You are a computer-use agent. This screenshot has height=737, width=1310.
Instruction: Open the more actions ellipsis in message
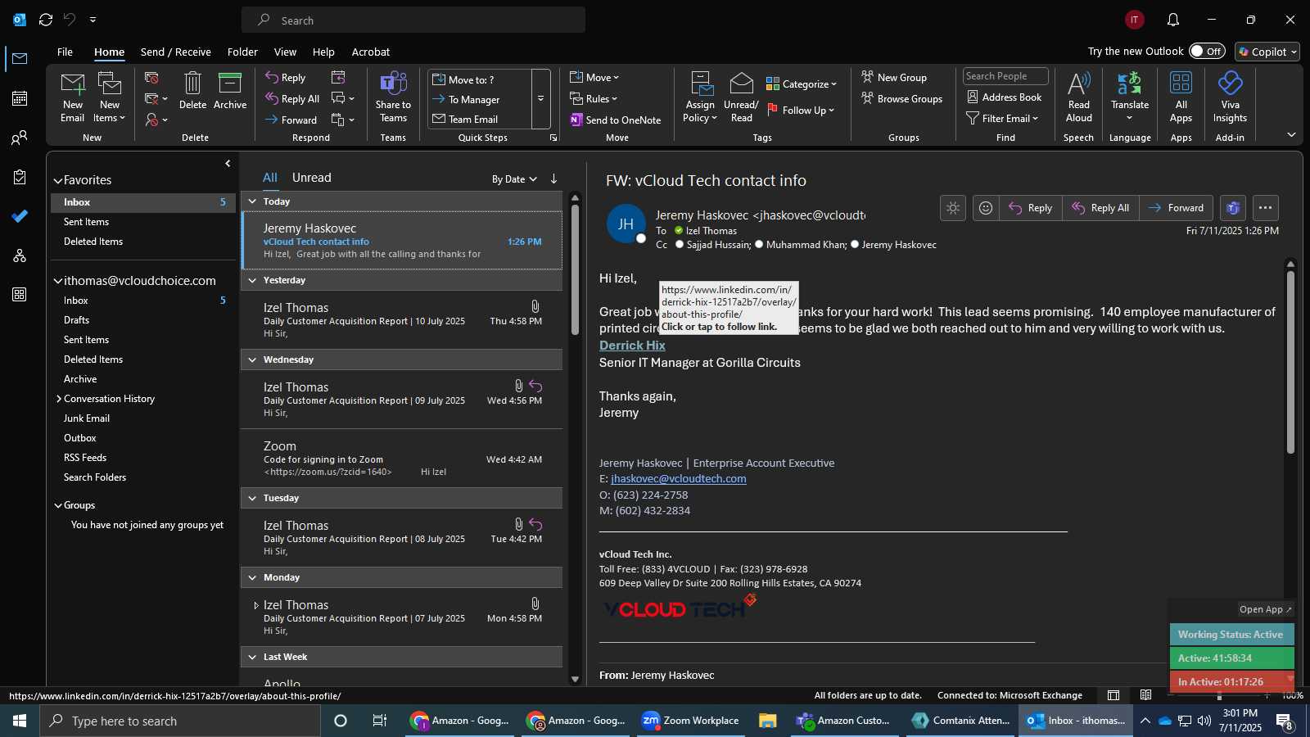(1265, 208)
